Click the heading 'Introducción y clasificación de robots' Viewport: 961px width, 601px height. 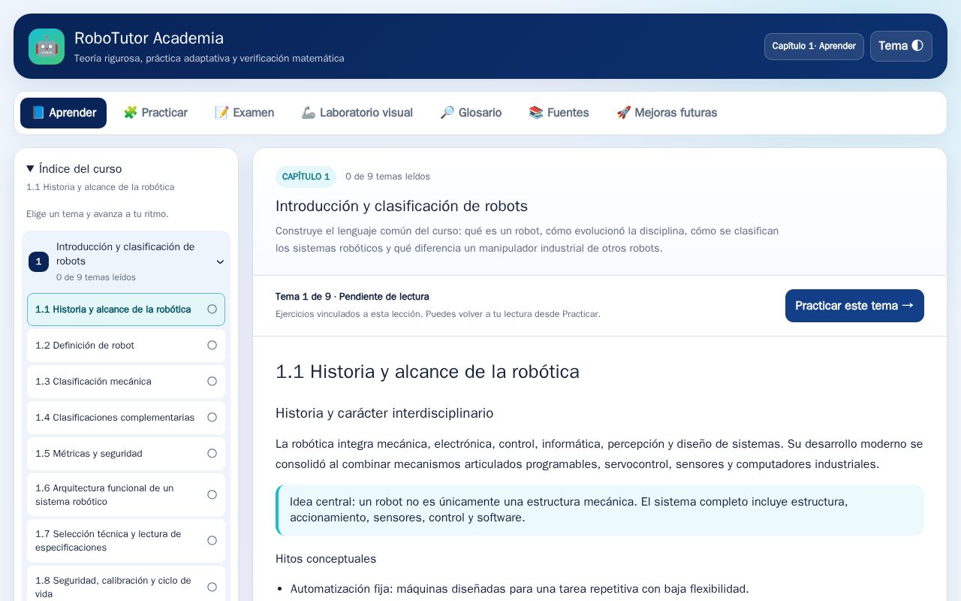coord(402,206)
